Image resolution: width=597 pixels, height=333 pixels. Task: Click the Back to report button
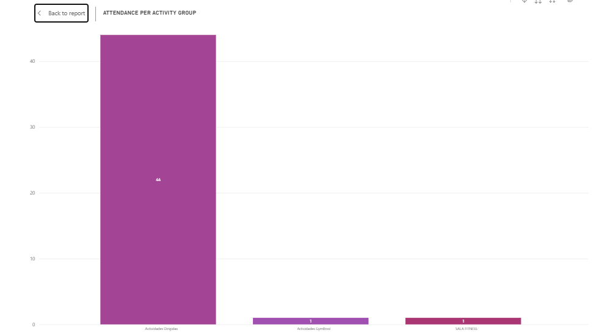61,13
